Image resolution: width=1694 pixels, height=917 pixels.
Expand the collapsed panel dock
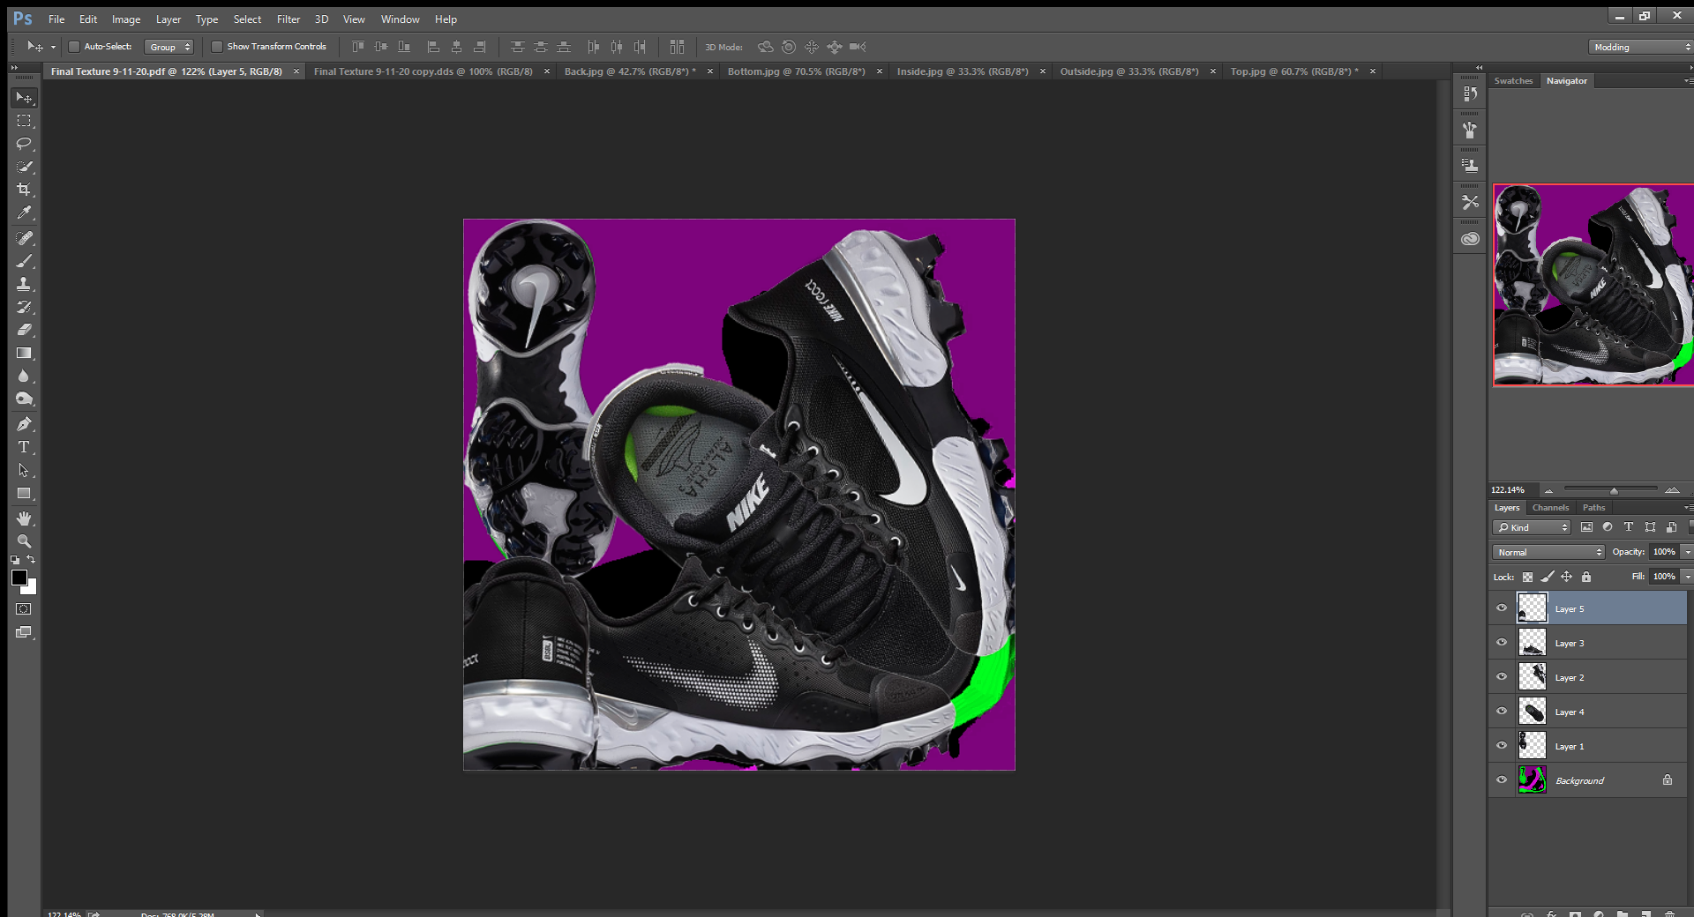coord(1480,67)
